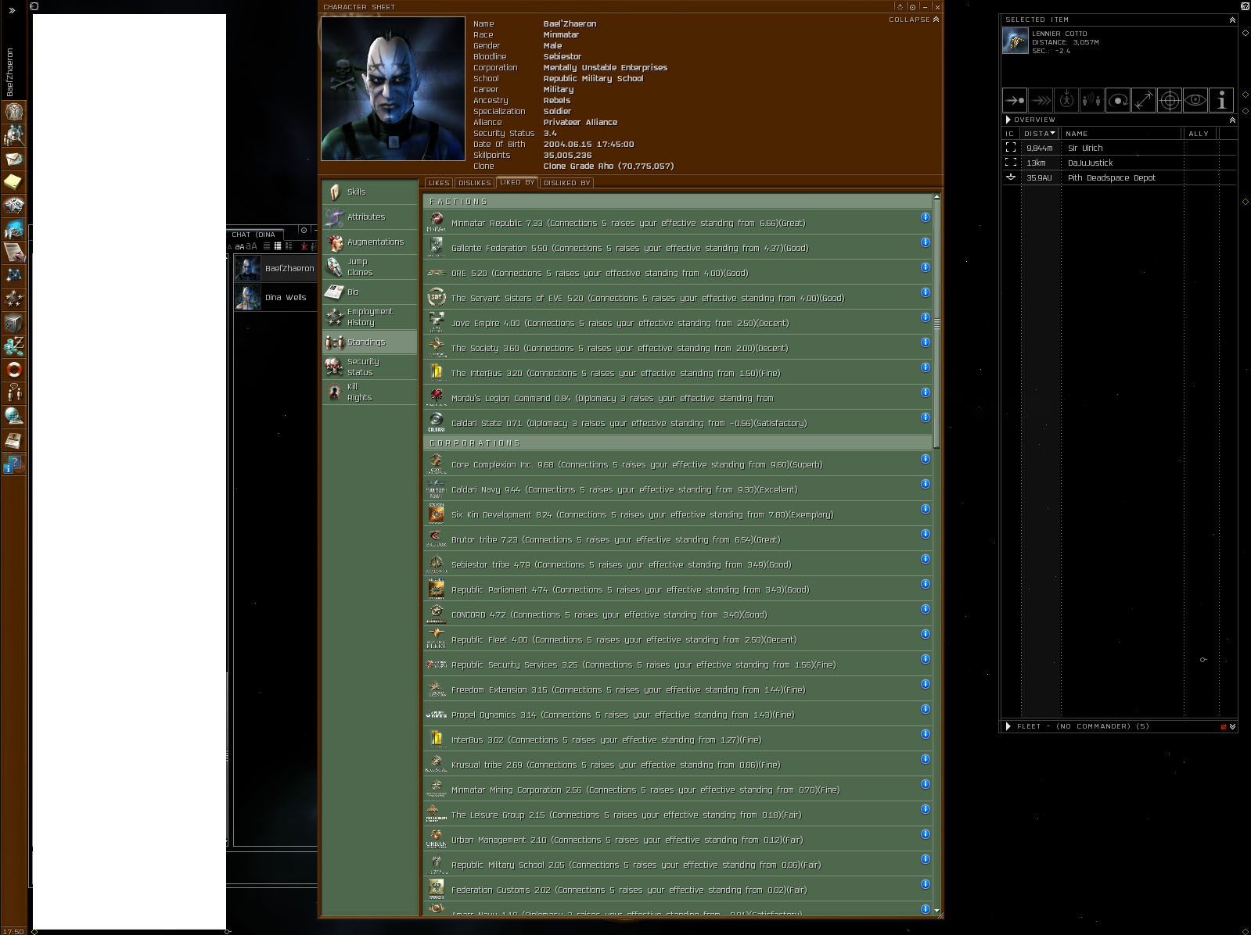
Task: Switch to the Disliked By tab
Action: (x=566, y=183)
